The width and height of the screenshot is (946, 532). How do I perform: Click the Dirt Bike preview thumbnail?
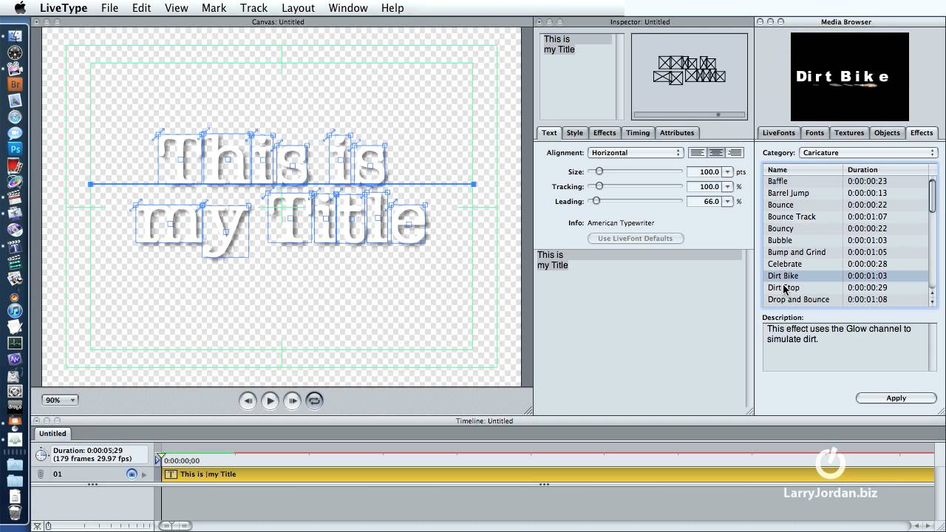click(849, 76)
